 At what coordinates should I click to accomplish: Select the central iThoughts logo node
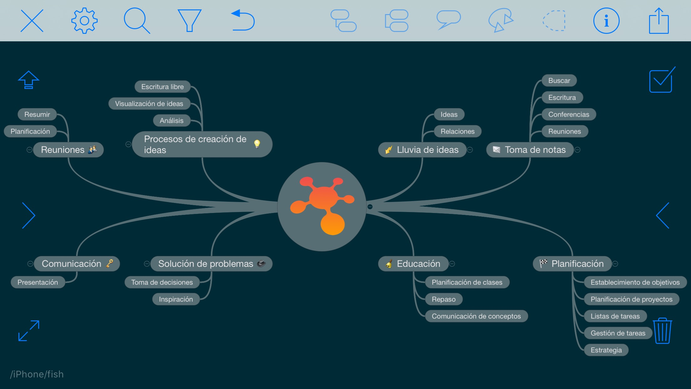322,207
